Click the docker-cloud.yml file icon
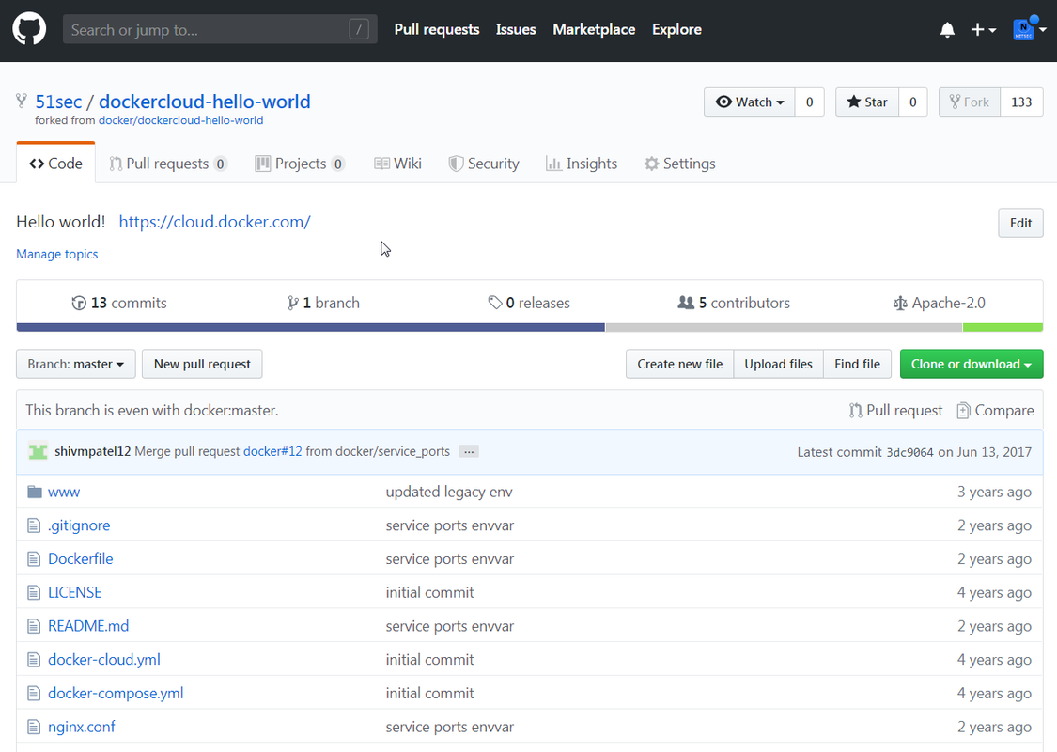This screenshot has height=752, width=1057. tap(34, 660)
